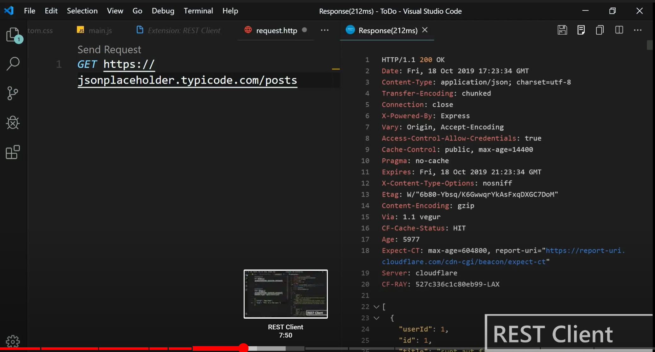This screenshot has width=655, height=352.
Task: Open the Explorer icon in activity bar
Action: click(x=13, y=34)
